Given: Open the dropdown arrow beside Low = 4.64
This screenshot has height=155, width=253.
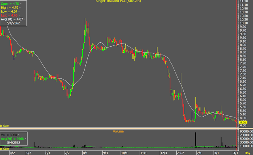Looking at the screenshot, I should click(x=19, y=11).
